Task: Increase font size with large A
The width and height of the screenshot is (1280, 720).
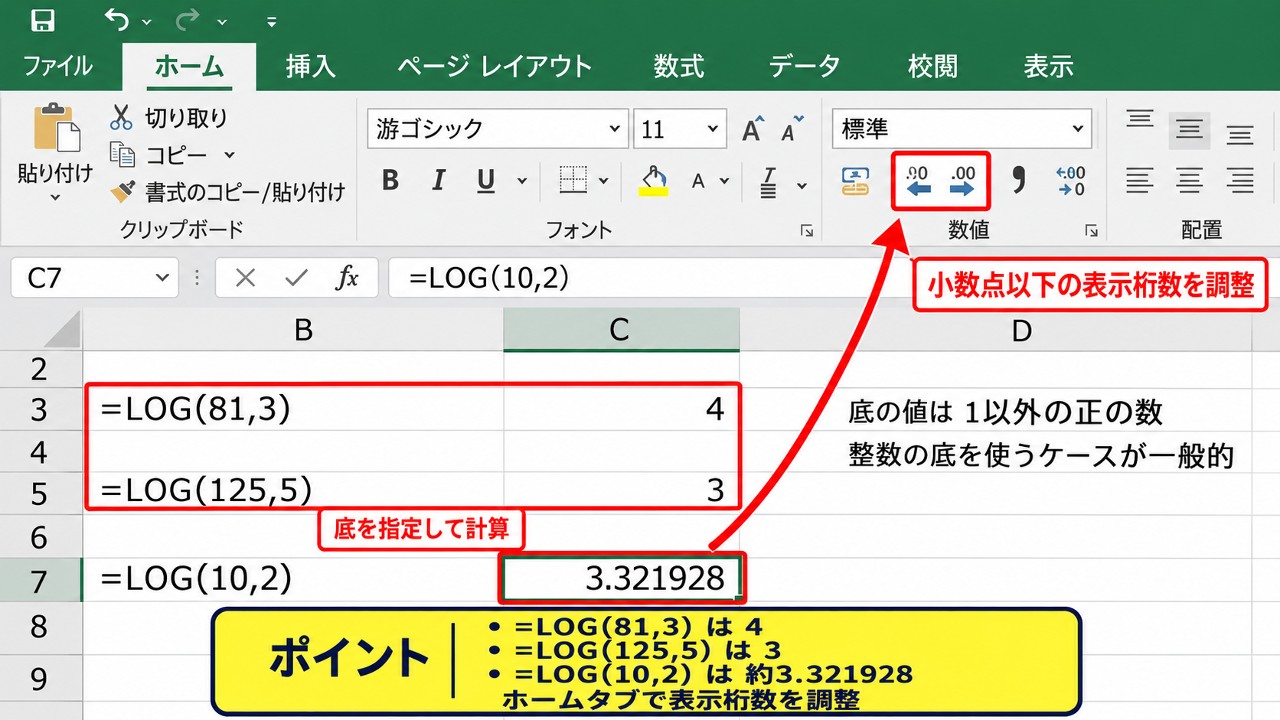Action: click(753, 129)
